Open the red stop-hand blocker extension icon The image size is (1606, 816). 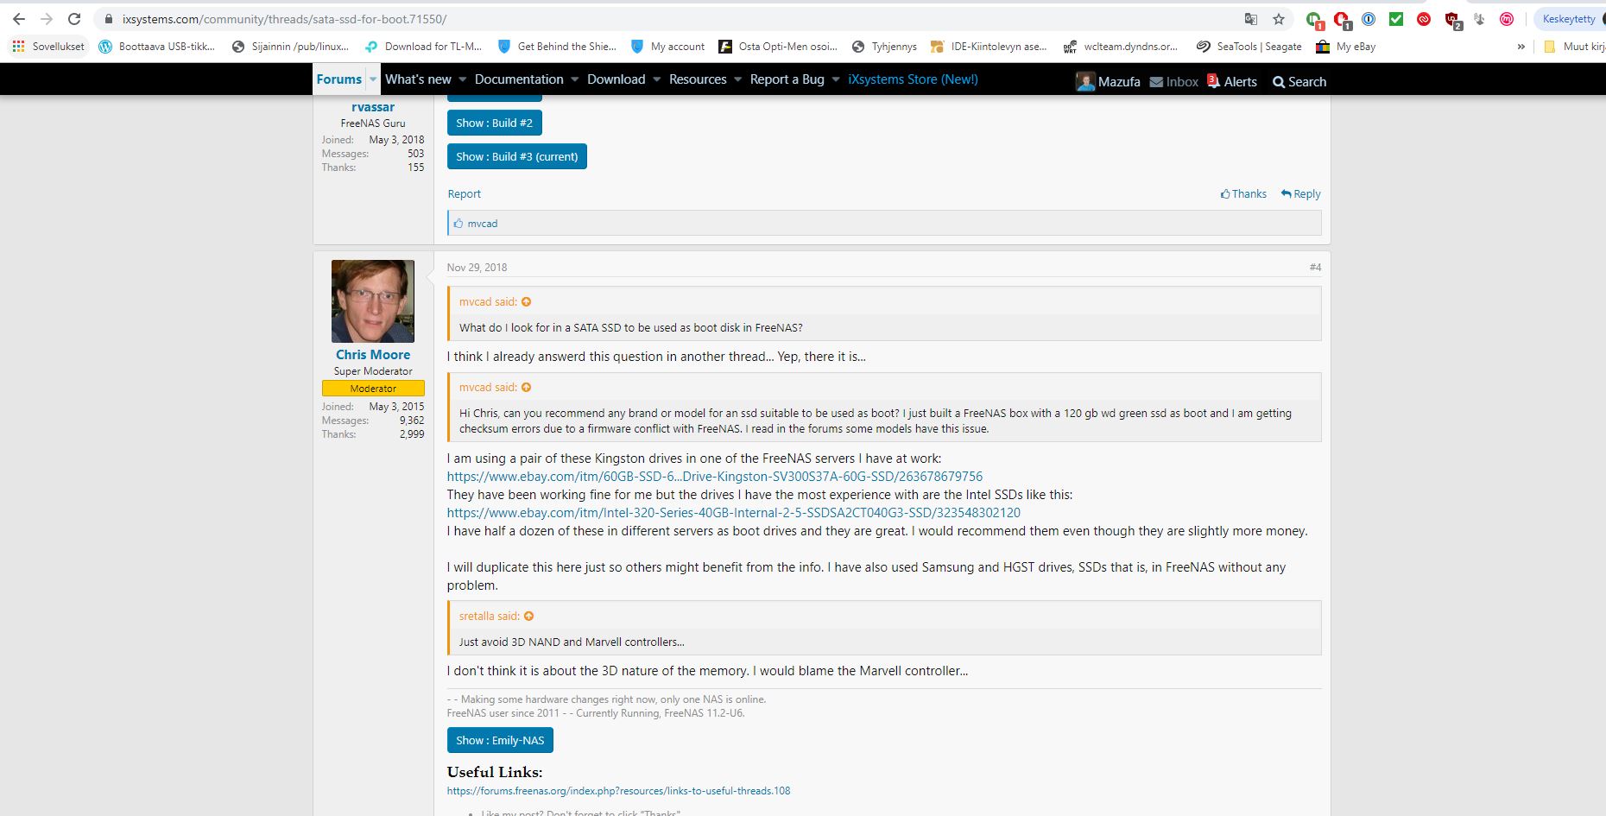click(1342, 19)
